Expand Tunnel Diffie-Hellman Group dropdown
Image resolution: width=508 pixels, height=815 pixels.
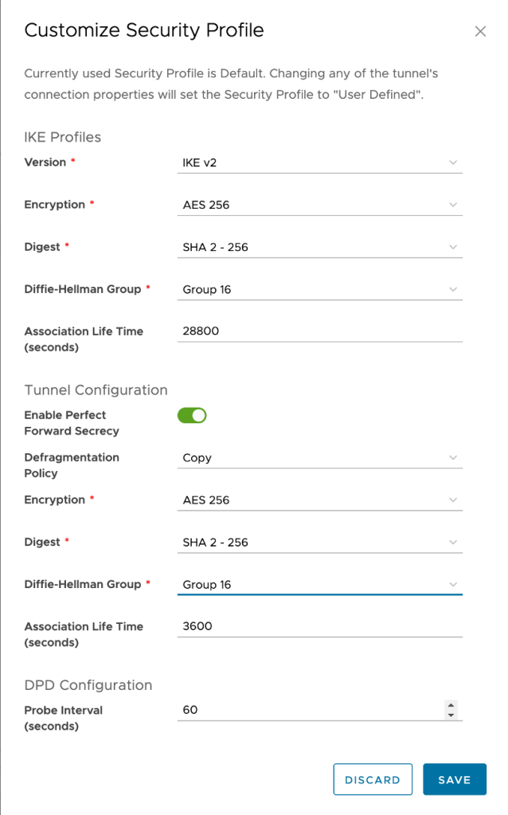(x=318, y=585)
